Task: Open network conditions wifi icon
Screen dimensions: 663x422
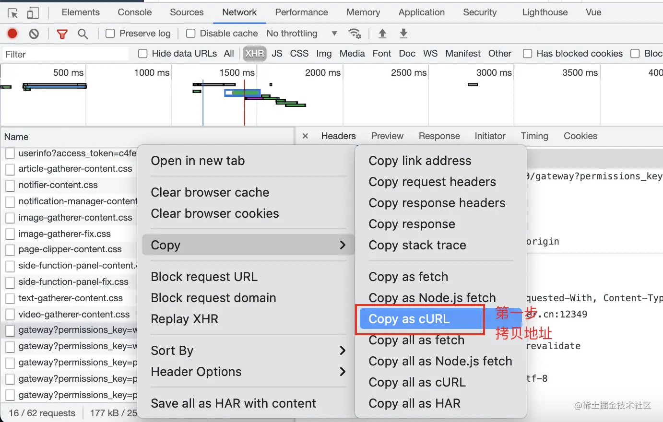Action: coord(355,34)
